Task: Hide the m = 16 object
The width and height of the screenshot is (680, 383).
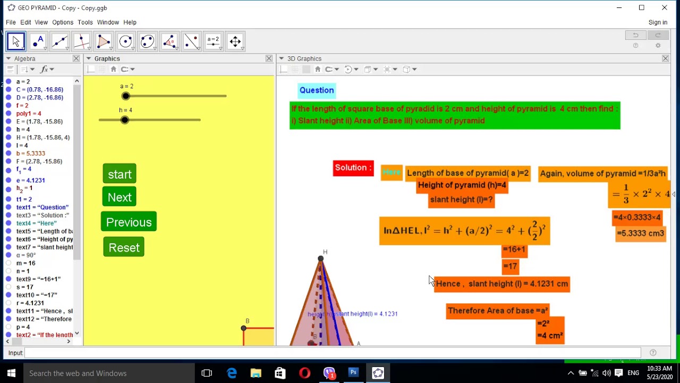Action: (x=8, y=263)
